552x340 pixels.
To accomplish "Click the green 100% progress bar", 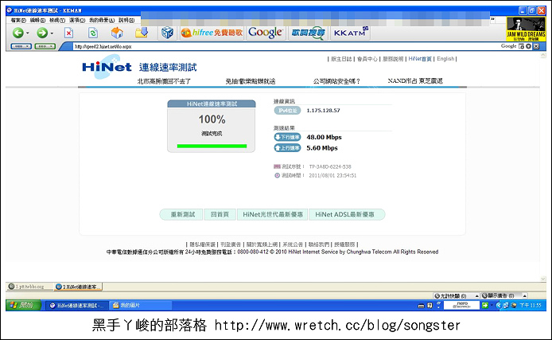I will (212, 146).
